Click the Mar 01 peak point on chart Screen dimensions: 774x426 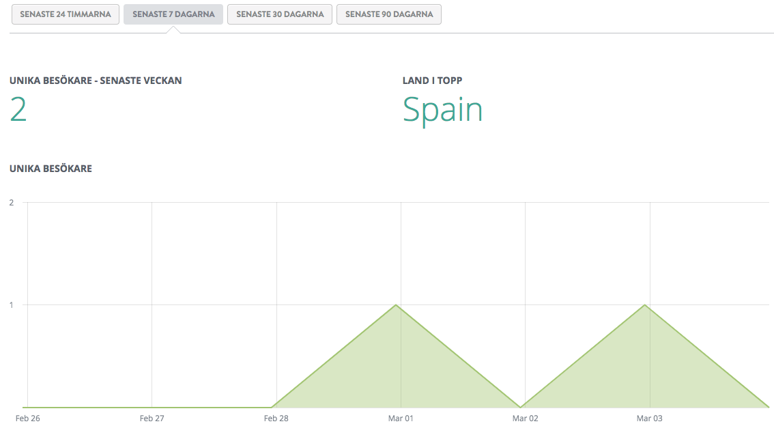[x=396, y=305]
